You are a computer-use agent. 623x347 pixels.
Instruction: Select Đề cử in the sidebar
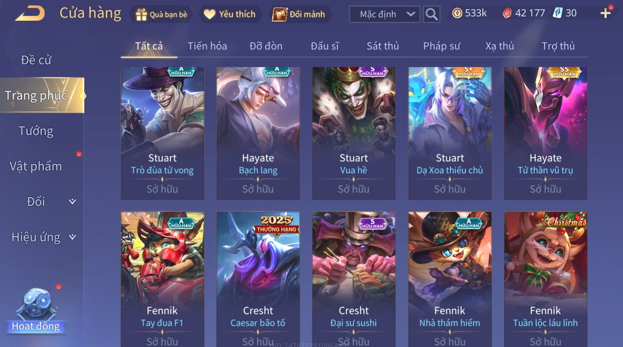[x=36, y=60]
